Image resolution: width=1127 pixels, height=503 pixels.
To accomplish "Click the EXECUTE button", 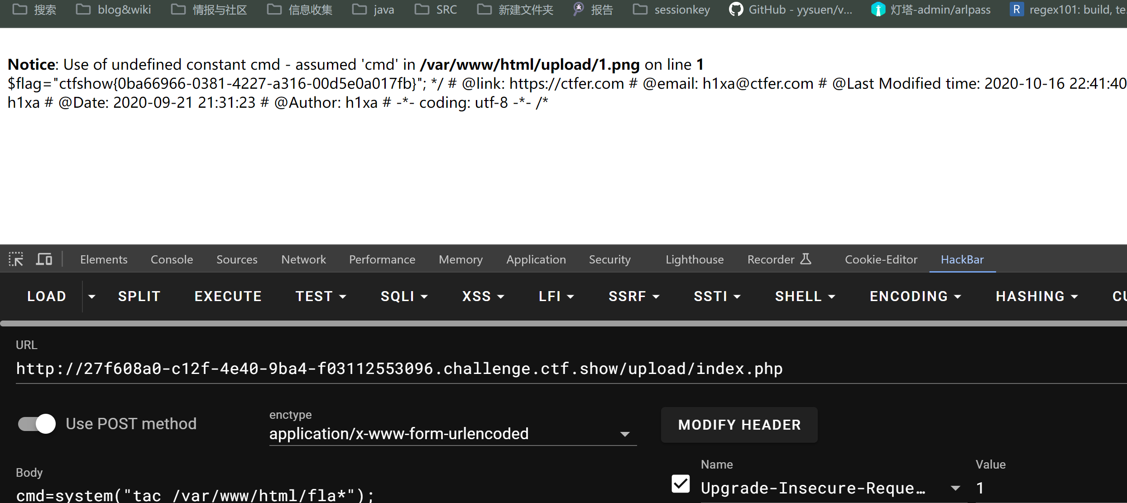I will (x=228, y=297).
